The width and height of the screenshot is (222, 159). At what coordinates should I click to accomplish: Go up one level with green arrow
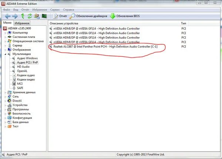[23, 16]
